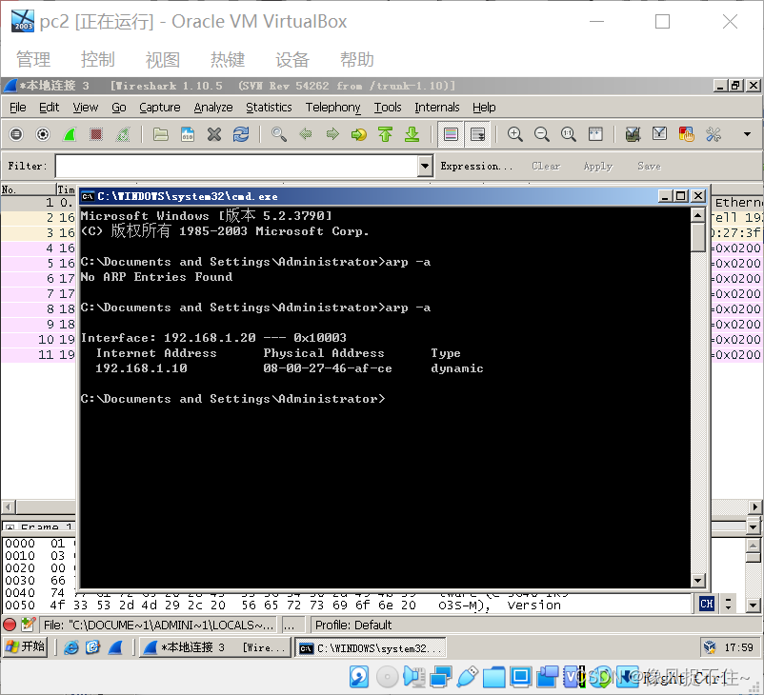Jump to the last packet icon

coord(412,134)
